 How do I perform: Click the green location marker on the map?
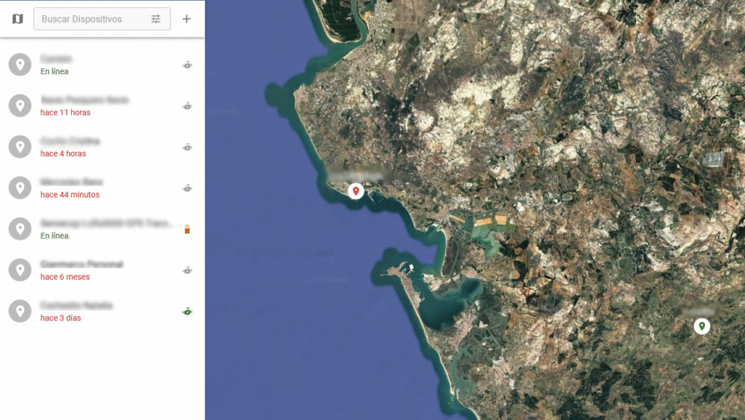pyautogui.click(x=701, y=326)
